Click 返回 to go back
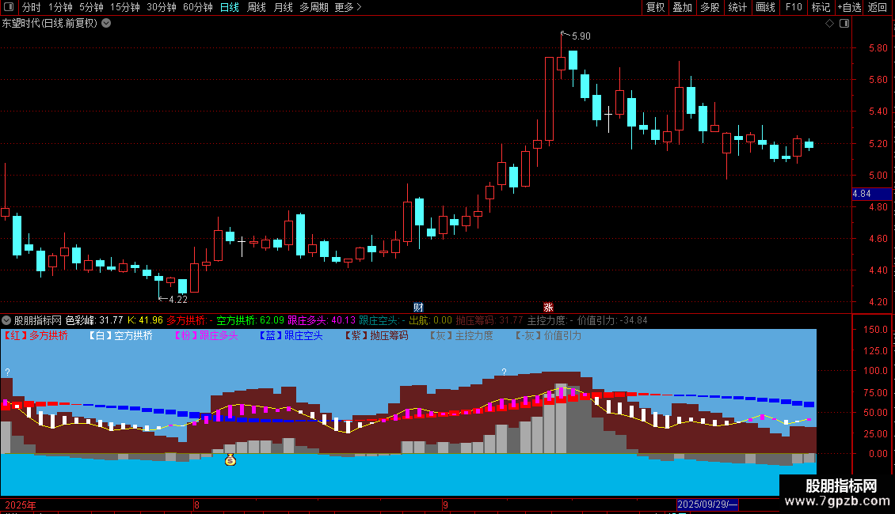 (878, 7)
